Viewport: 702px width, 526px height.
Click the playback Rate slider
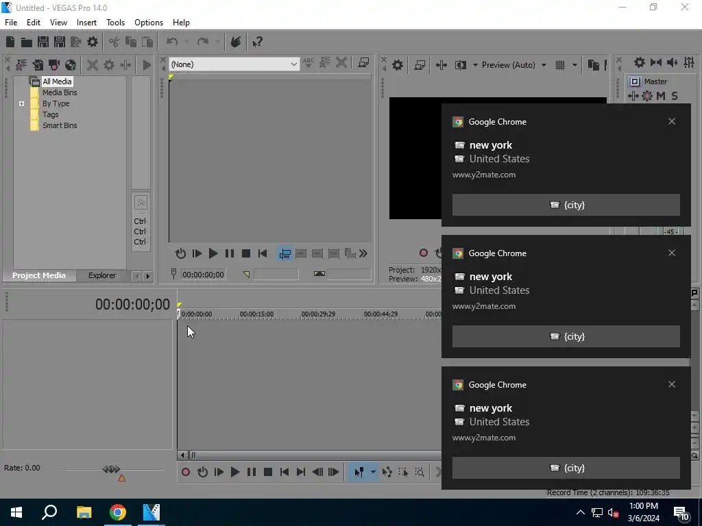click(x=112, y=469)
